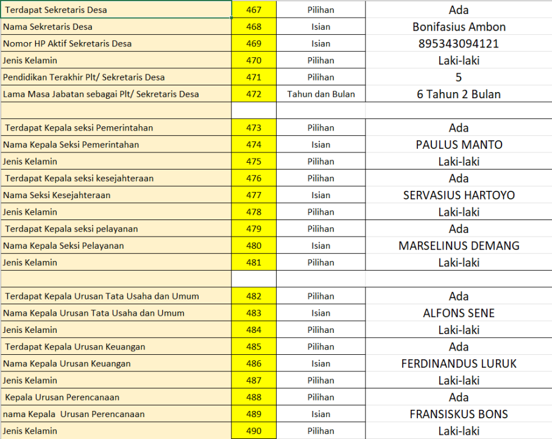Select the "6 Tahun 2 Bulan" value cell
The height and width of the screenshot is (439, 552).
pos(458,95)
